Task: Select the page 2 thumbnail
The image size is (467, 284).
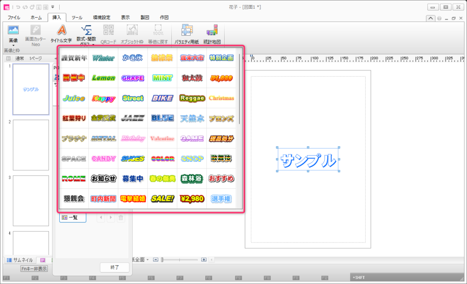Action: 31,145
